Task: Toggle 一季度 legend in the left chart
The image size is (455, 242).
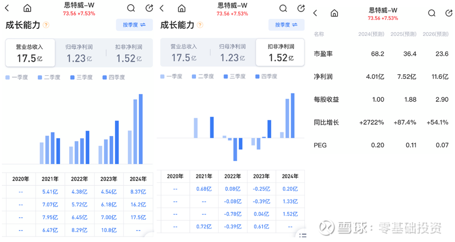Action: coord(17,78)
